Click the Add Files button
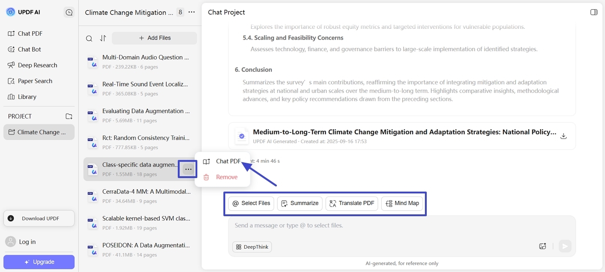605x272 pixels. click(155, 38)
